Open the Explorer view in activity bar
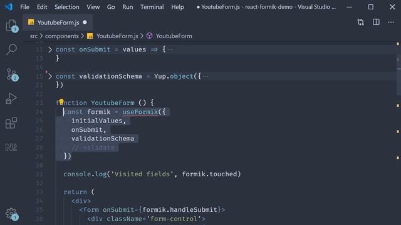401x225 pixels. [11, 26]
